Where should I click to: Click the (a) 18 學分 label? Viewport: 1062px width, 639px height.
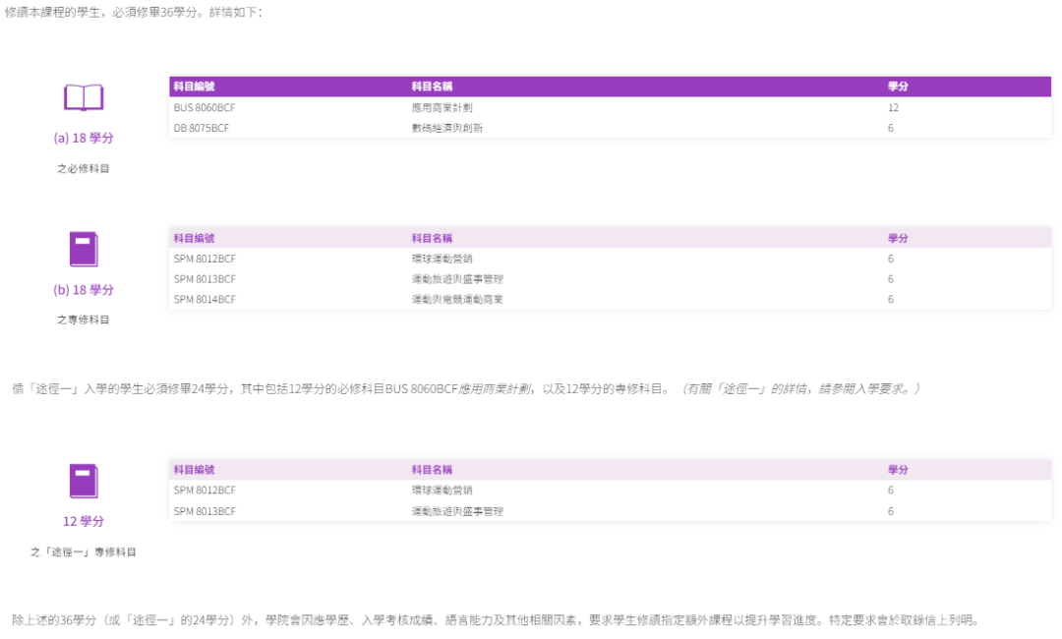tap(84, 138)
